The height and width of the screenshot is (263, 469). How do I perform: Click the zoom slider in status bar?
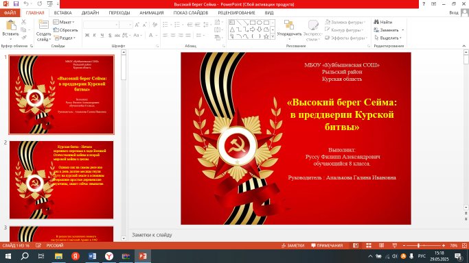424,245
